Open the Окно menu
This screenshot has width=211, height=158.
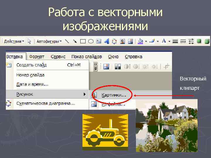click(x=113, y=57)
